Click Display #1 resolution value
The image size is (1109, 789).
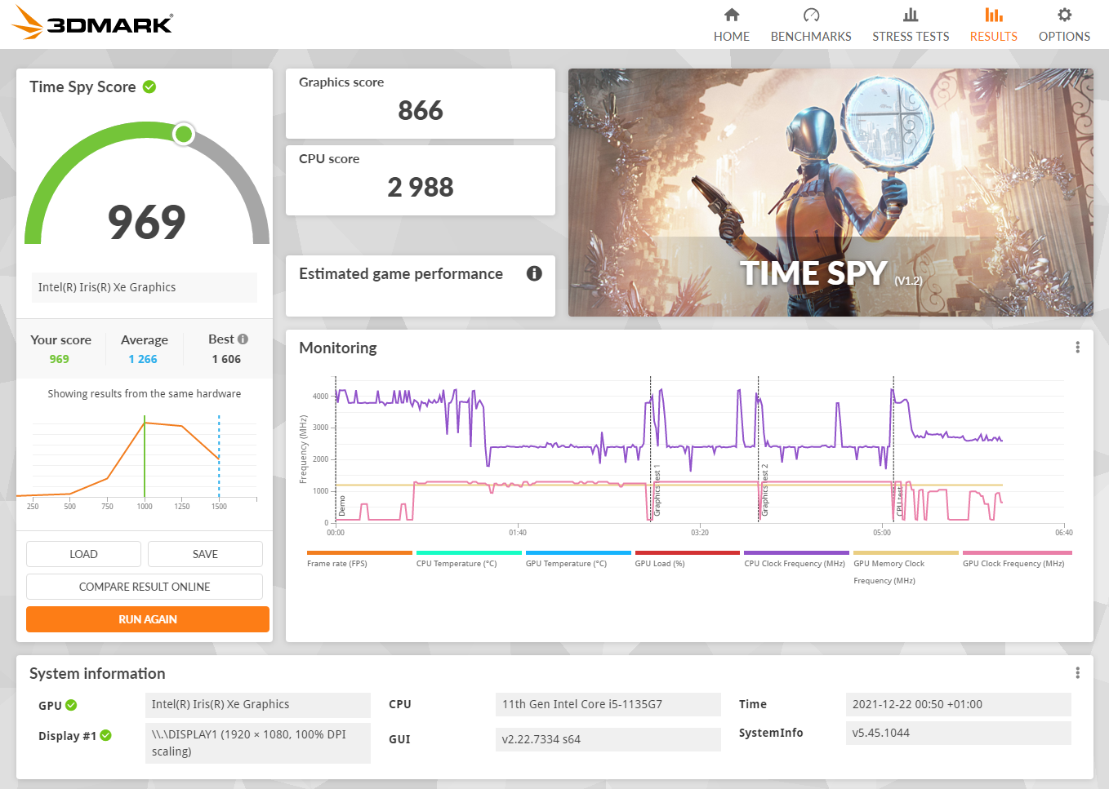click(258, 743)
